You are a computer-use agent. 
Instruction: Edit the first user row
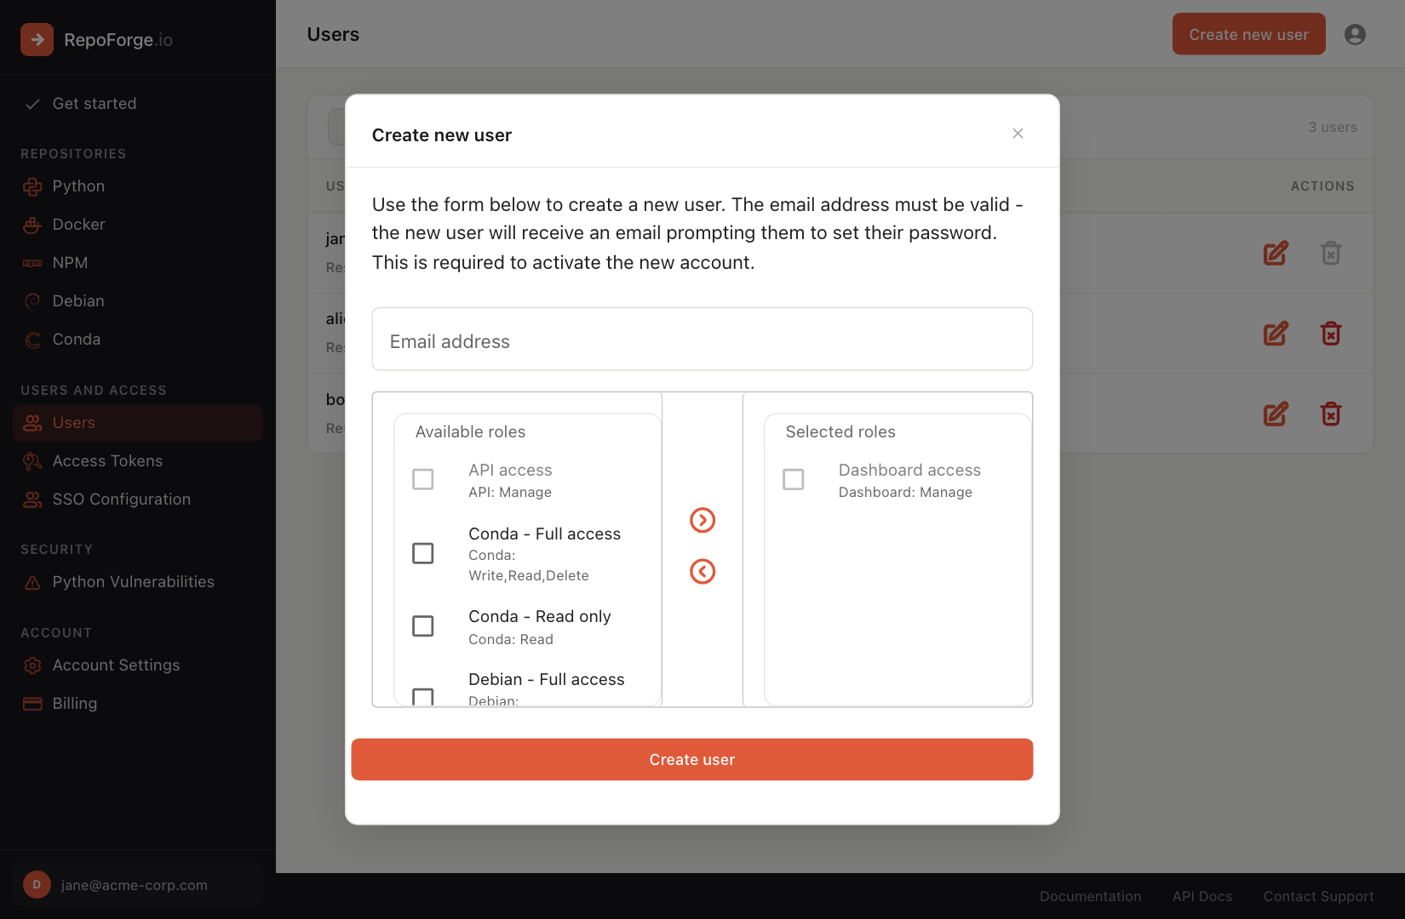click(x=1276, y=253)
